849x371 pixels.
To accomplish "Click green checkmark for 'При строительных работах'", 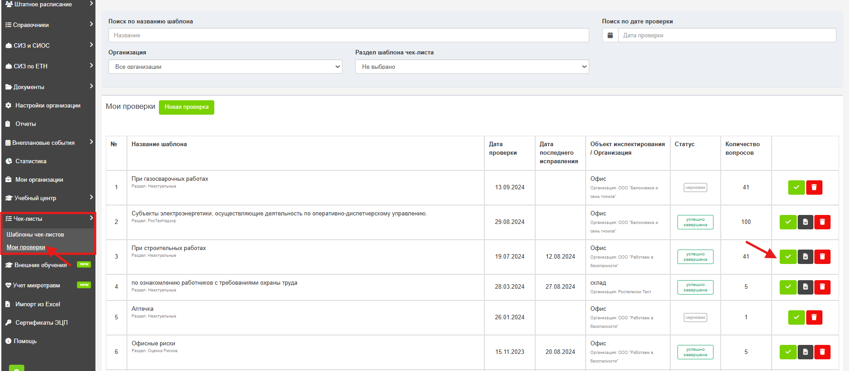I will (x=788, y=257).
